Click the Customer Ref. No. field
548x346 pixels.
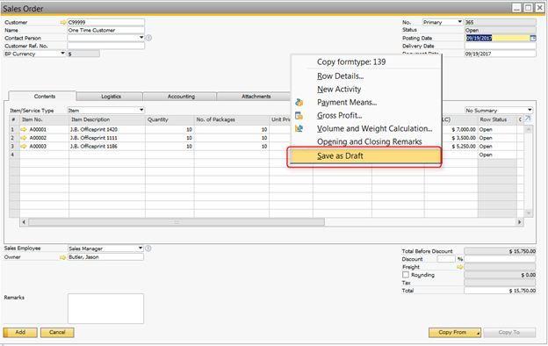[105, 46]
